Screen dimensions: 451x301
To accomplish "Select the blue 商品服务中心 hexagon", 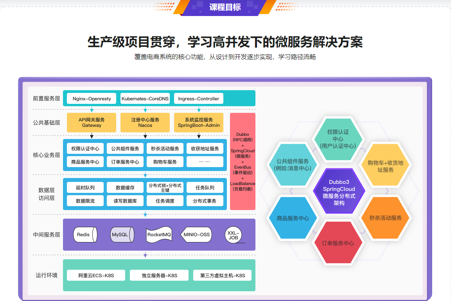I will (294, 217).
